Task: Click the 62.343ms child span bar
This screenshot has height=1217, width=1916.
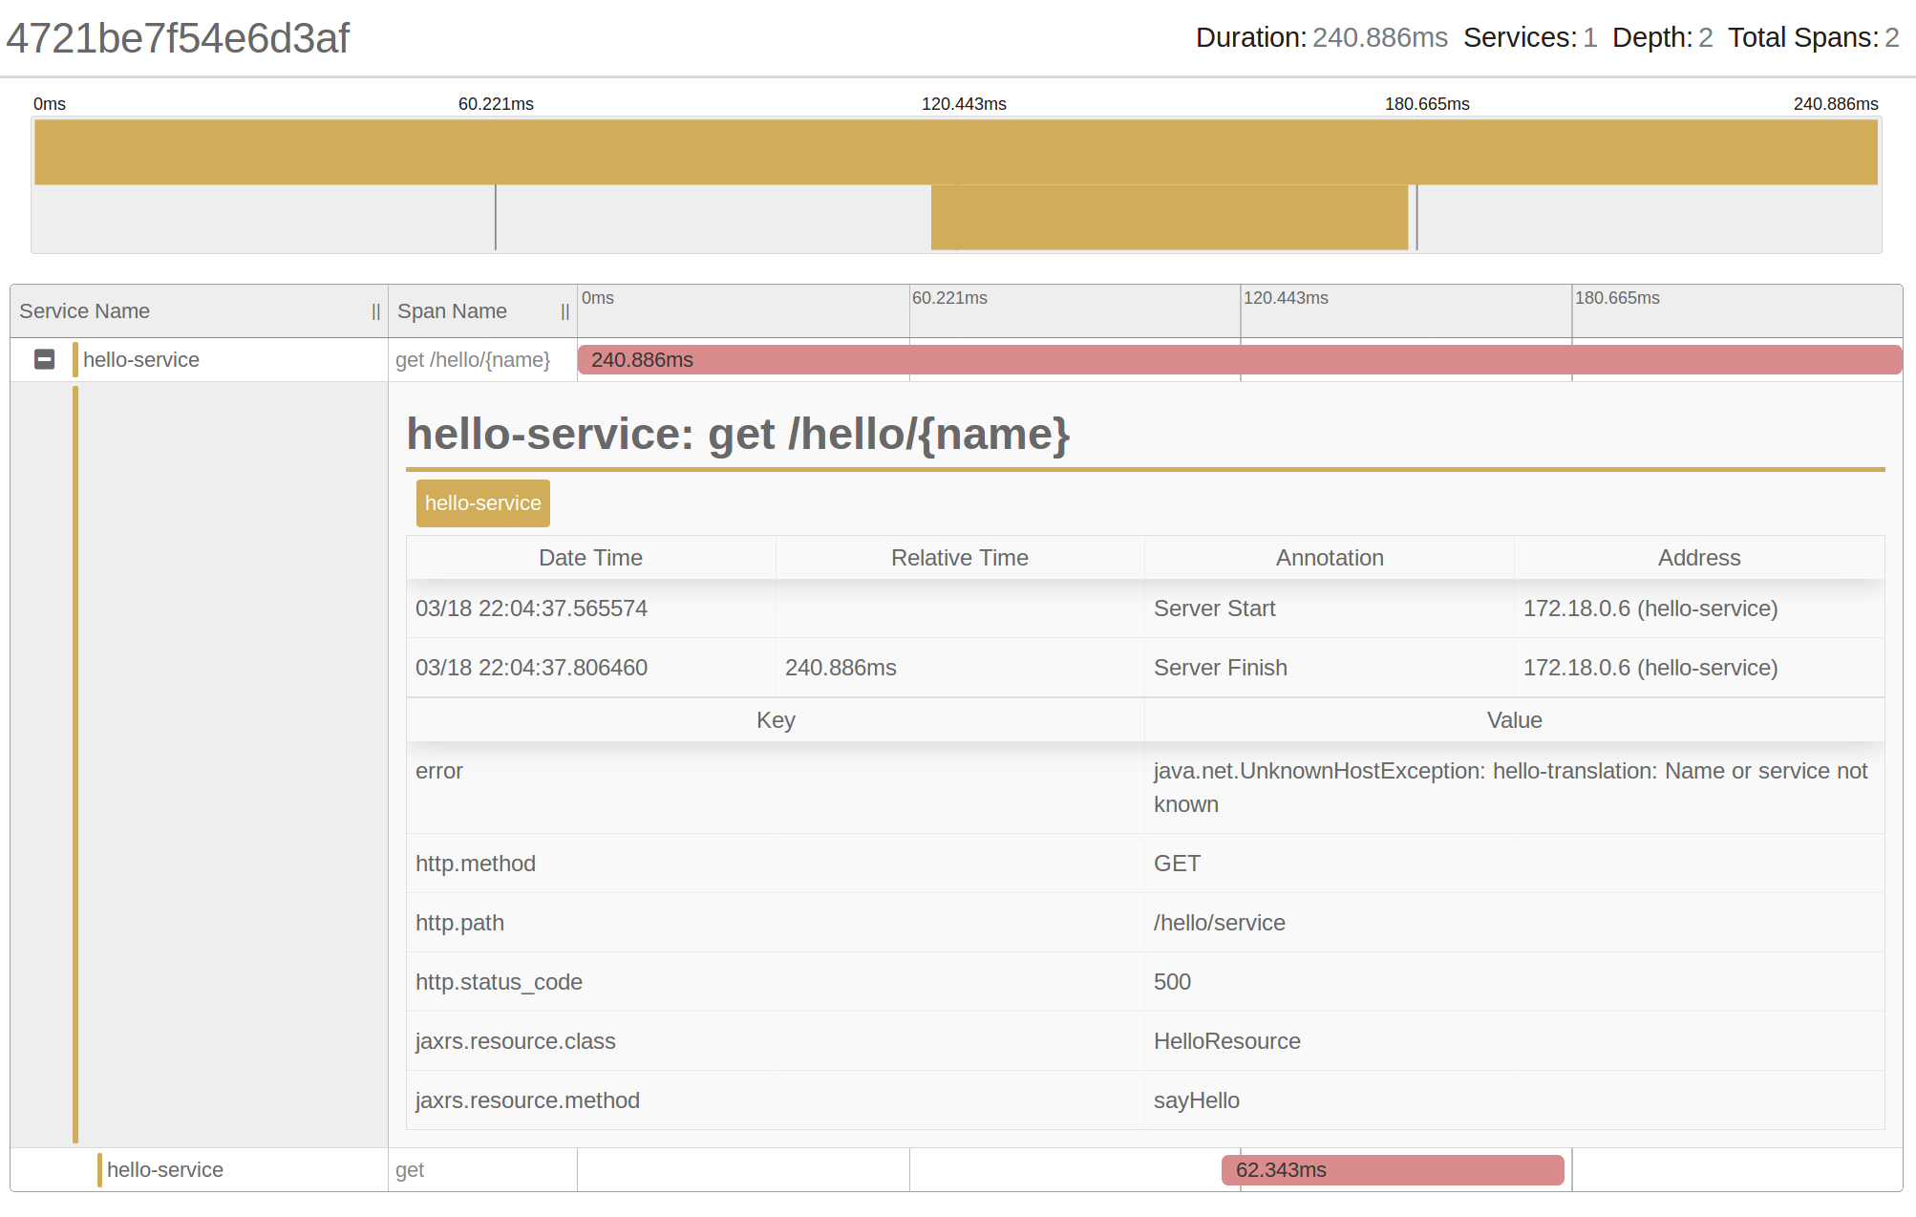Action: [1392, 1169]
